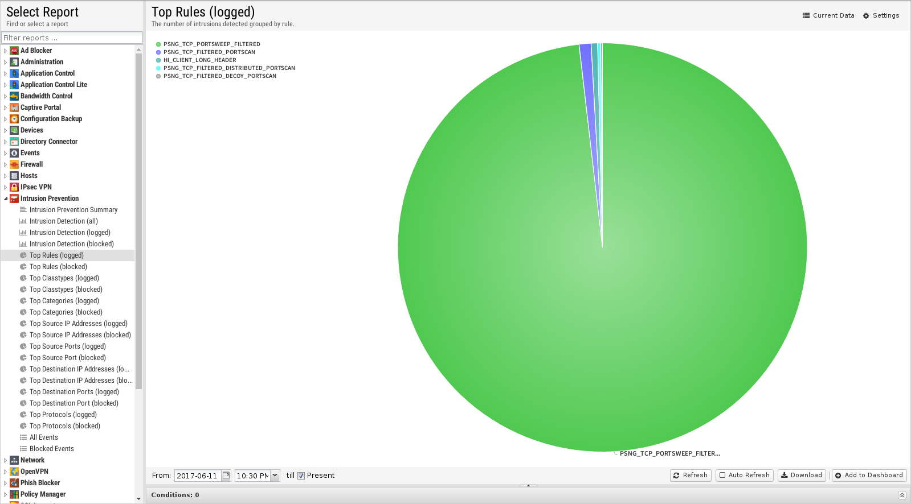Click the Application Control Lite icon
The height and width of the screenshot is (504, 911).
point(14,85)
